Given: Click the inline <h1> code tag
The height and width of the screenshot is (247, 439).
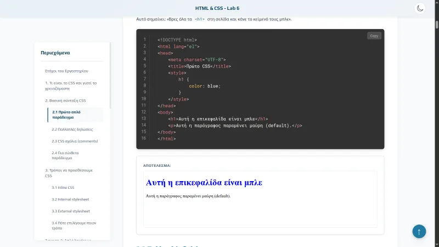Looking at the screenshot, I should click(x=200, y=19).
